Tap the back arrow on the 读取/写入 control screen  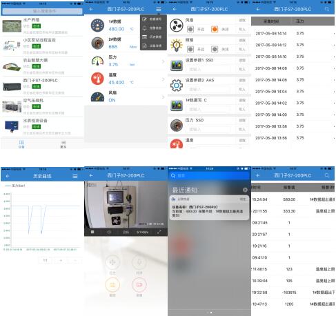(x=175, y=9)
